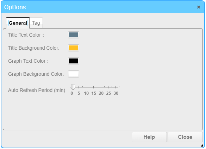This screenshot has width=206, height=149.
Task: Open the orange Title Background Color swatch
Action: coord(74,48)
